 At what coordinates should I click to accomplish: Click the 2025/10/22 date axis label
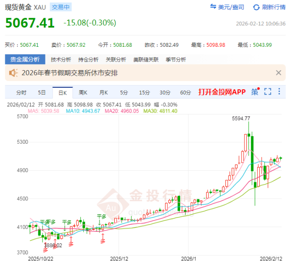(x=41, y=259)
